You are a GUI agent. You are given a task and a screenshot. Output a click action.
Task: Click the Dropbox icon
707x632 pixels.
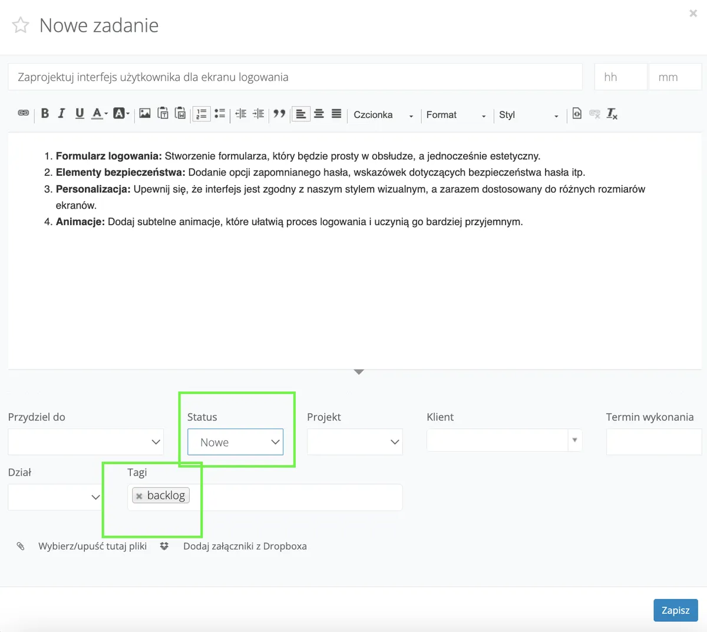164,546
